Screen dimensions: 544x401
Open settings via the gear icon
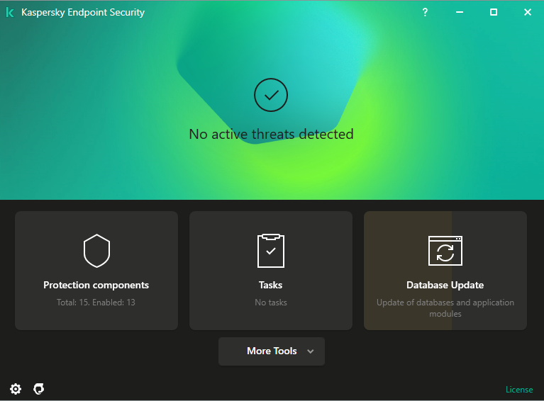coord(16,388)
